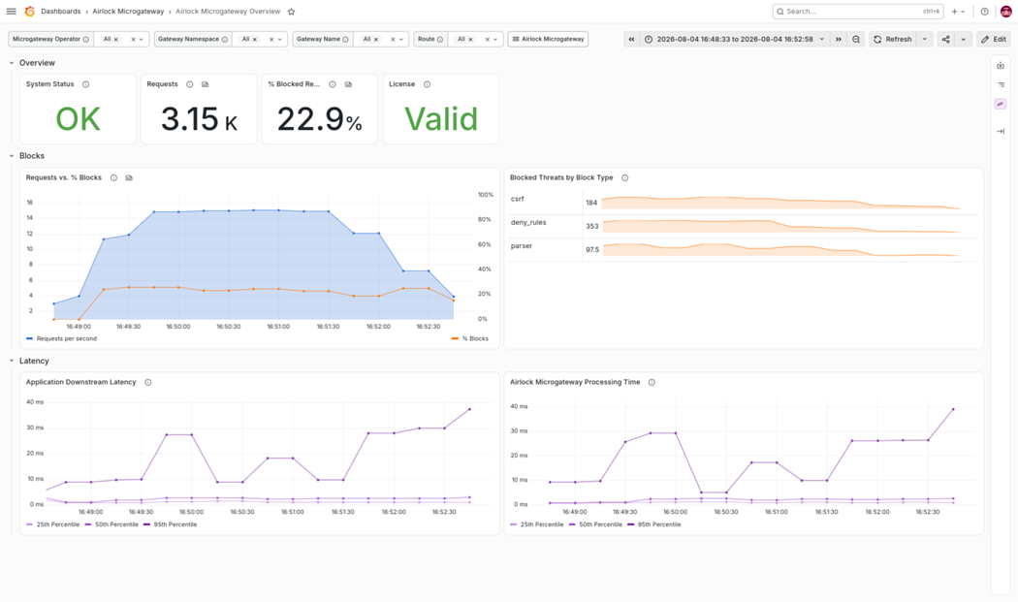Show info for the Microgateway Operator variable
Screen dimensions: 1018x602
85,39
